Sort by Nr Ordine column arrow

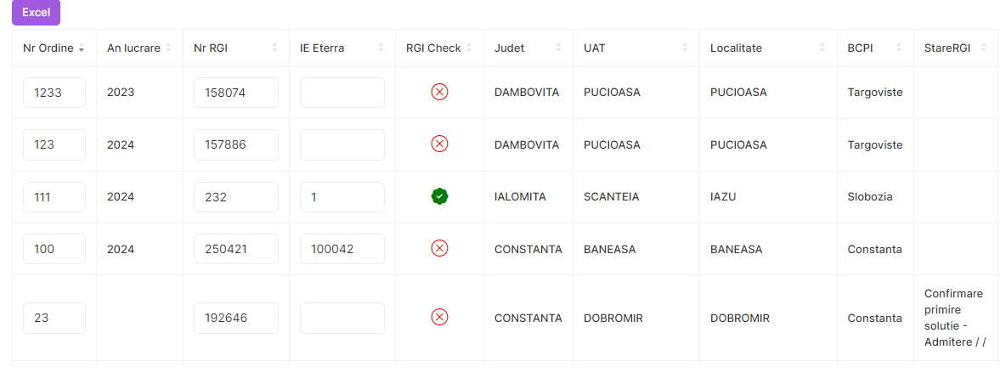pyautogui.click(x=82, y=48)
